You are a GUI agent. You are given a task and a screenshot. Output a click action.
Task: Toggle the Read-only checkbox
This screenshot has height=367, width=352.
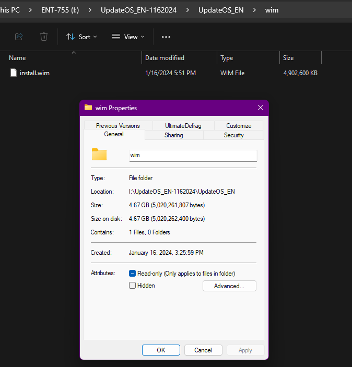pyautogui.click(x=132, y=274)
